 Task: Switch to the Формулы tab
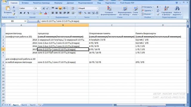coord(58,3)
